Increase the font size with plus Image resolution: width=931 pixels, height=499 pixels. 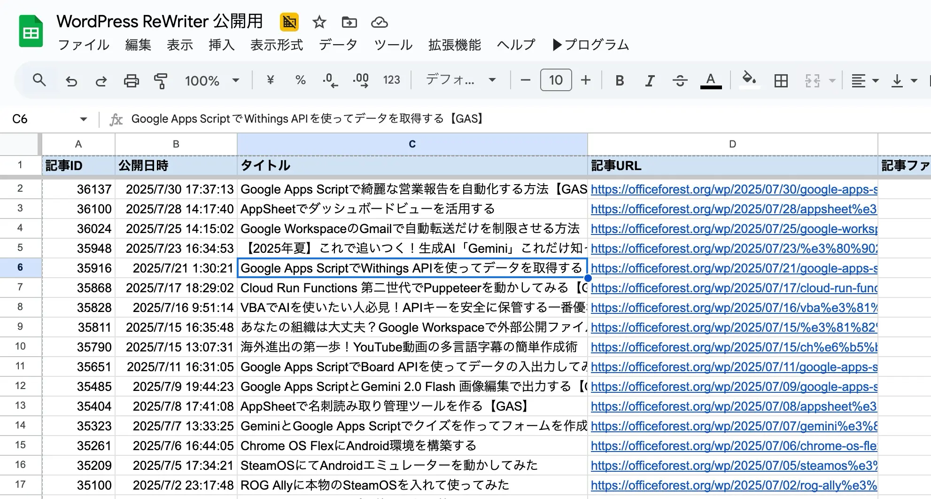[x=586, y=80]
